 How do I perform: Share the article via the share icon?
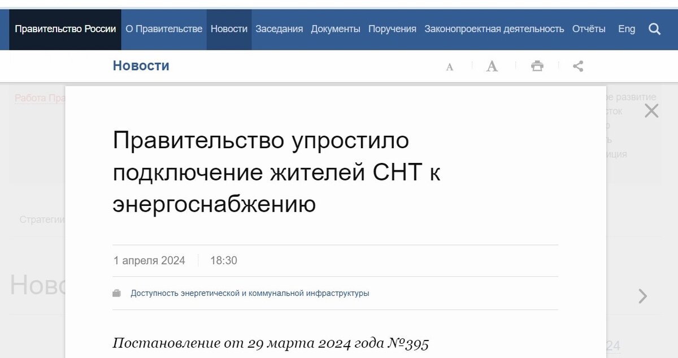577,66
